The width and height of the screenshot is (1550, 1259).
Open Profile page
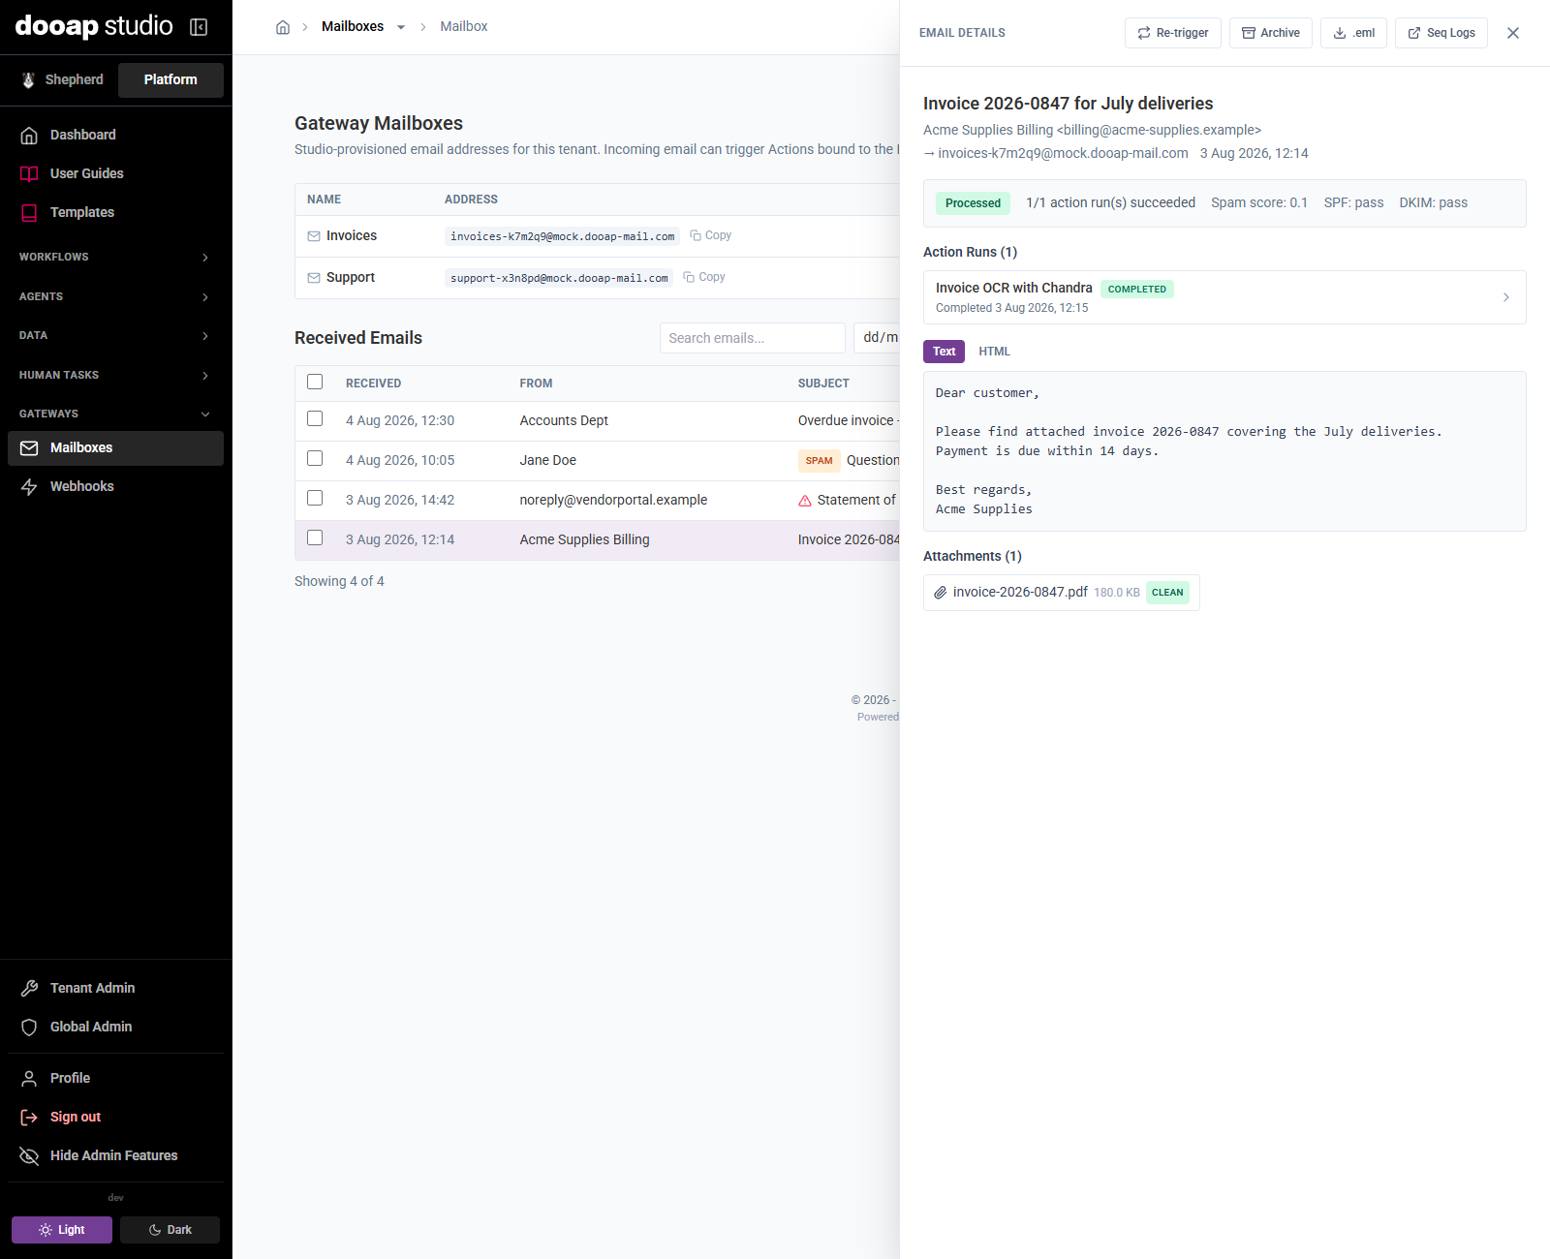[x=115, y=1078]
